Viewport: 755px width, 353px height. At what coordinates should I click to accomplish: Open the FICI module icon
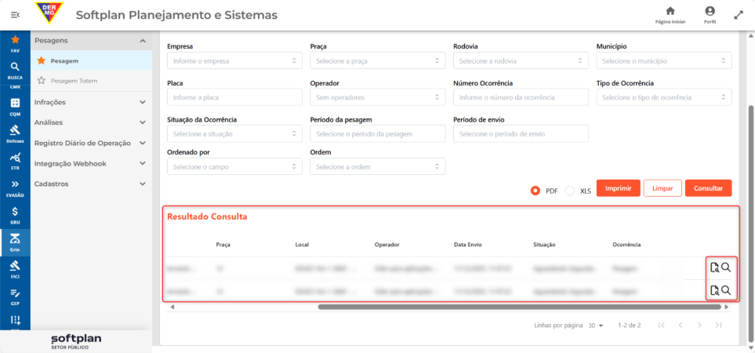[x=15, y=270]
